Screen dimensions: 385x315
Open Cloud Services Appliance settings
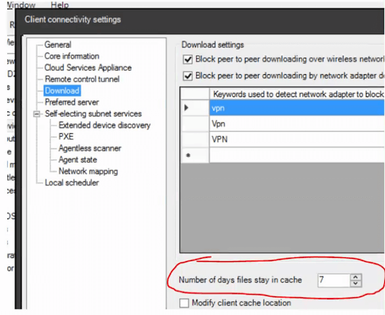click(88, 68)
